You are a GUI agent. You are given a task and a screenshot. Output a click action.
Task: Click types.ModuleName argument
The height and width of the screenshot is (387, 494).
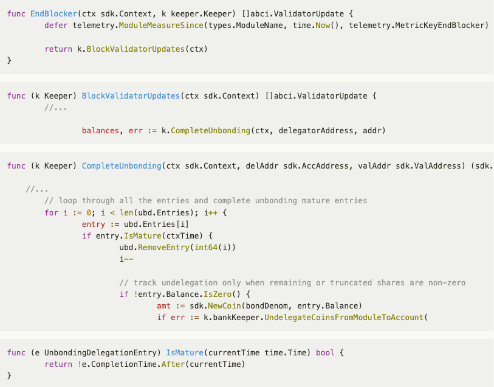tap(245, 26)
